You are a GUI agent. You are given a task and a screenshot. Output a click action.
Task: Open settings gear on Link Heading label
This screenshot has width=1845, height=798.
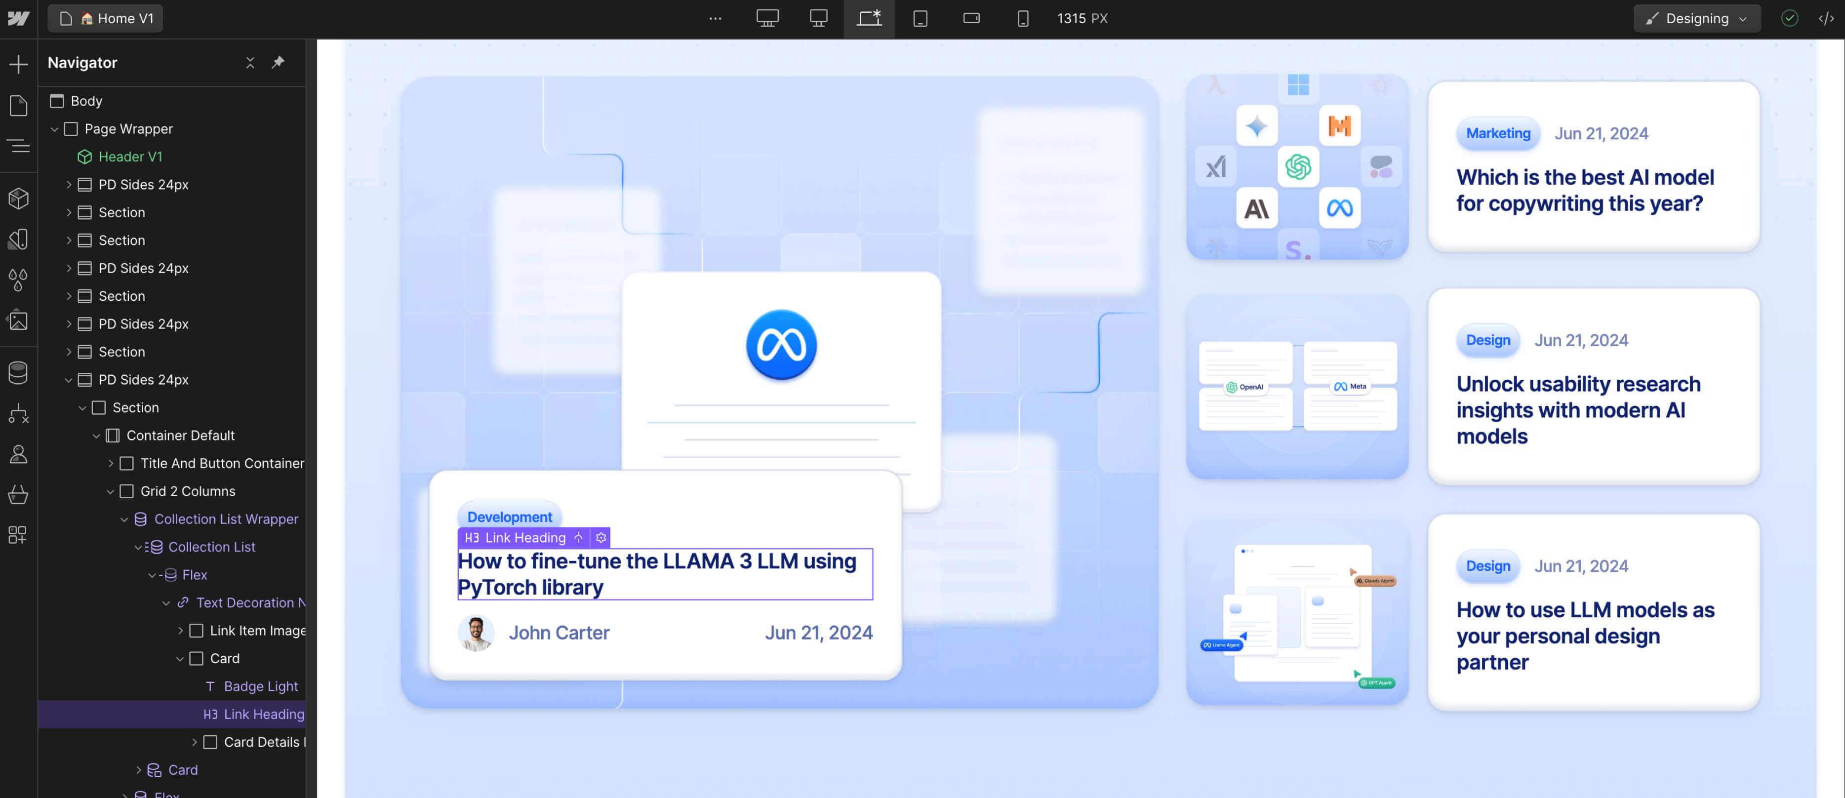[601, 538]
